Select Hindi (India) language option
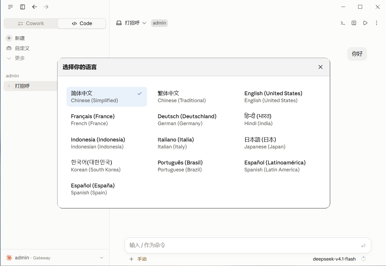Image resolution: width=386 pixels, height=266 pixels. [x=280, y=120]
